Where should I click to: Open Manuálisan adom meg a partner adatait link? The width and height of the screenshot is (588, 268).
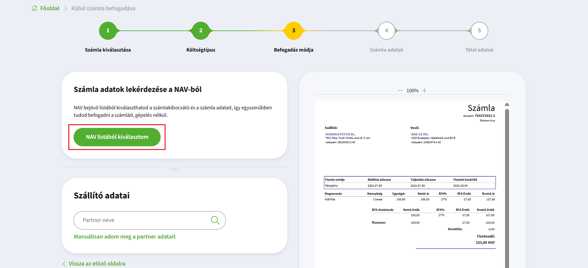coord(125,237)
